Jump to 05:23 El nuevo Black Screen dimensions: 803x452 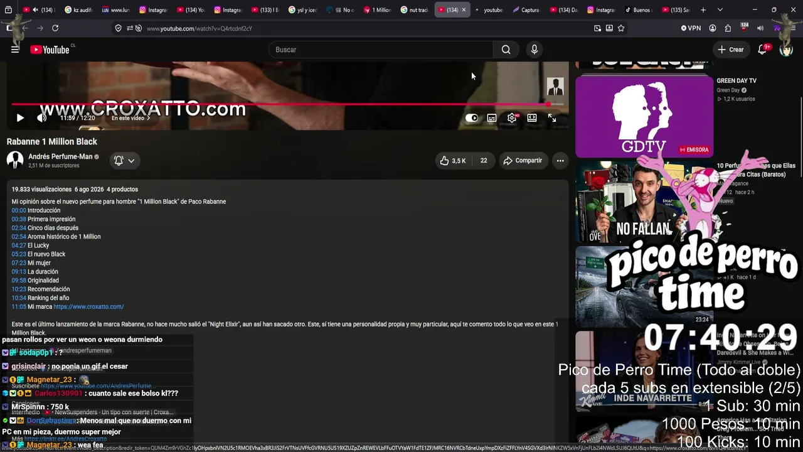tap(19, 254)
